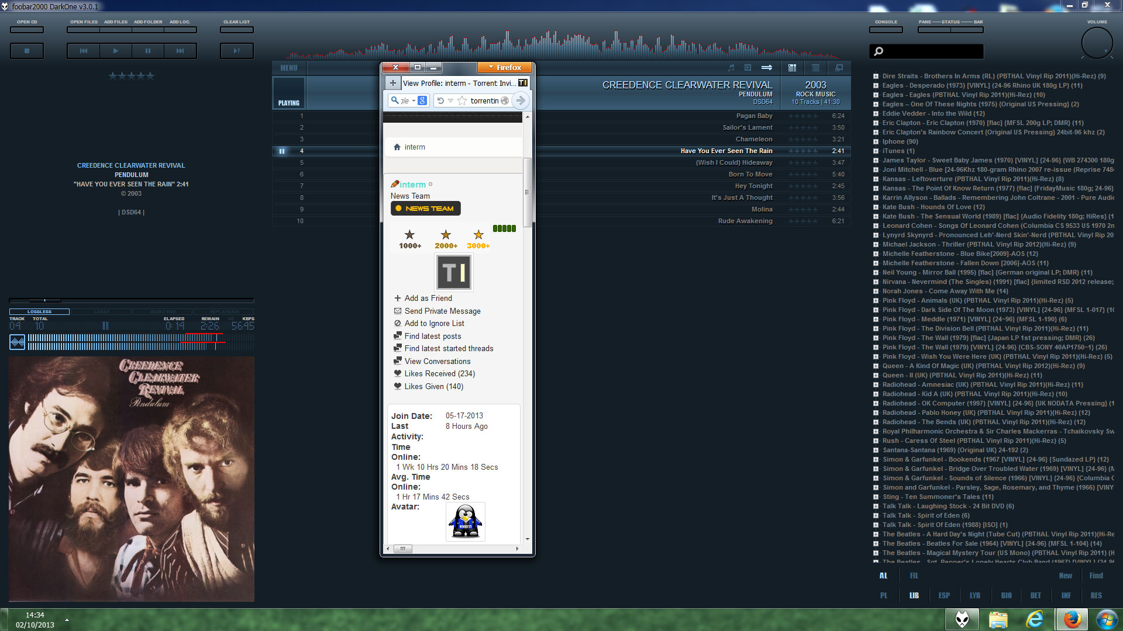
Task: Expand the iTunes library node
Action: [x=876, y=151]
